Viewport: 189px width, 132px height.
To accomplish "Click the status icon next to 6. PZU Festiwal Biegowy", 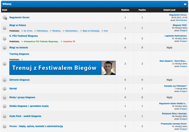I will [4, 38].
